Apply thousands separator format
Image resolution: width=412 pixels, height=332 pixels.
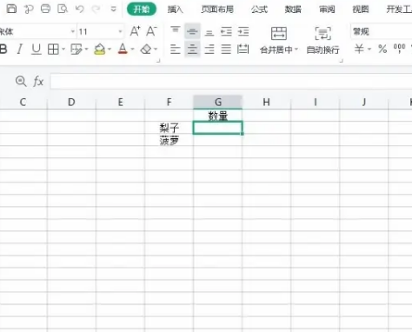(x=399, y=49)
